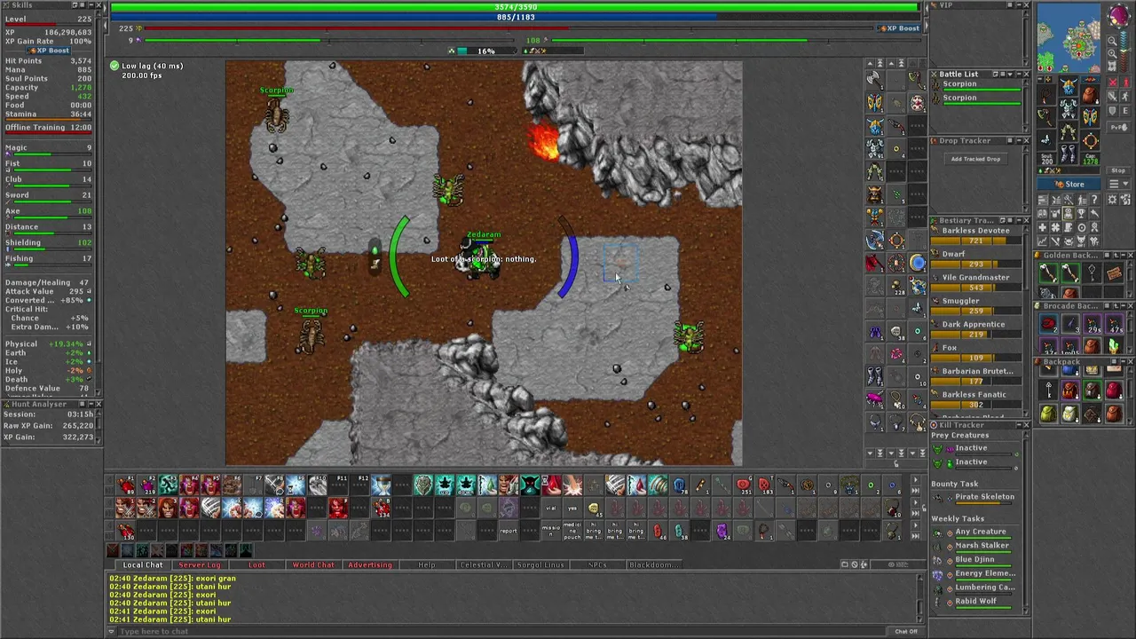
Task: Open the Store button
Action: [1069, 184]
